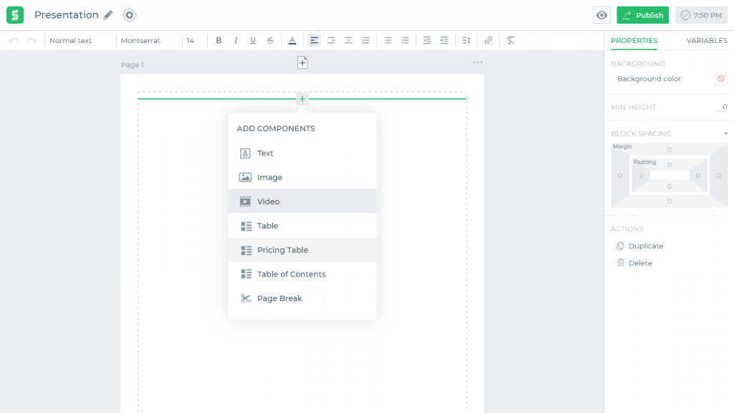Click the document settings gear icon
734x413 pixels.
130,14
